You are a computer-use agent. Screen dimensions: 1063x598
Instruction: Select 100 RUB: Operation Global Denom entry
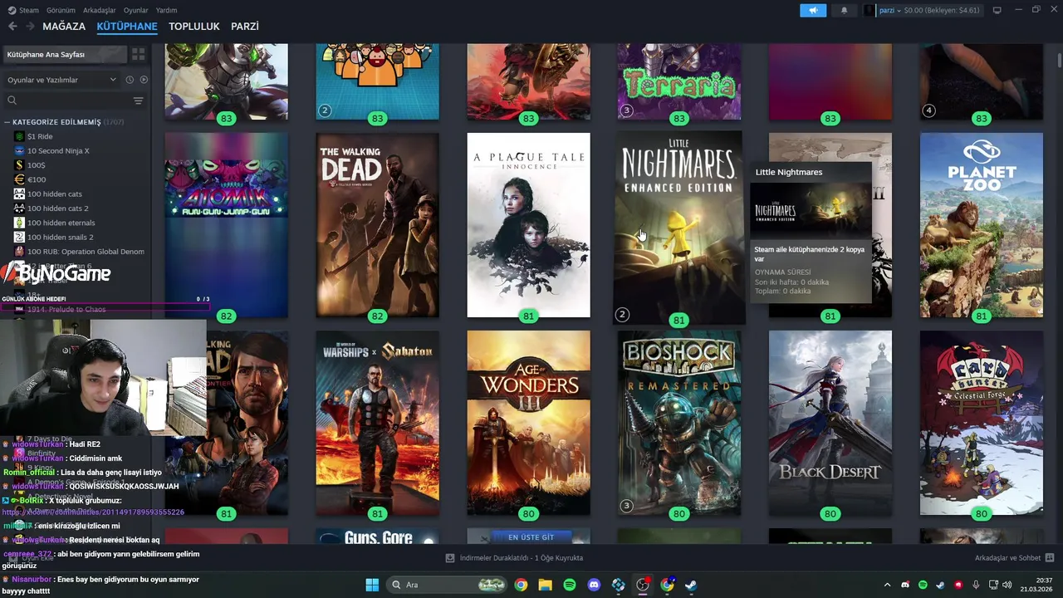tap(75, 252)
